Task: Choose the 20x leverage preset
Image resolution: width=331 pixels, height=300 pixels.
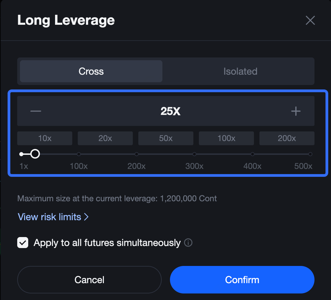Action: coord(105,138)
